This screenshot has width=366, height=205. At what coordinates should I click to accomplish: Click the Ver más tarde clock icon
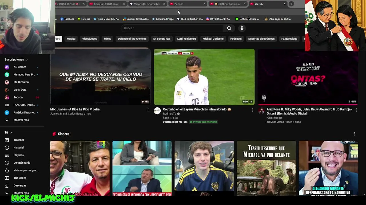click(x=7, y=163)
